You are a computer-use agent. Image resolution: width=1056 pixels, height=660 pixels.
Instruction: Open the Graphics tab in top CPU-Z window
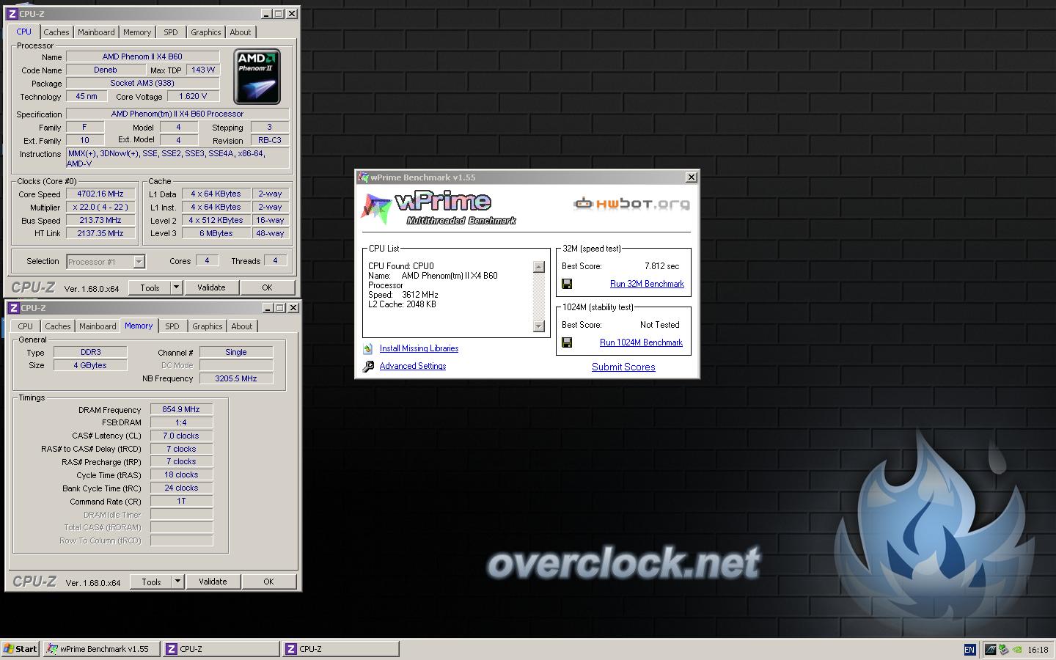tap(206, 32)
